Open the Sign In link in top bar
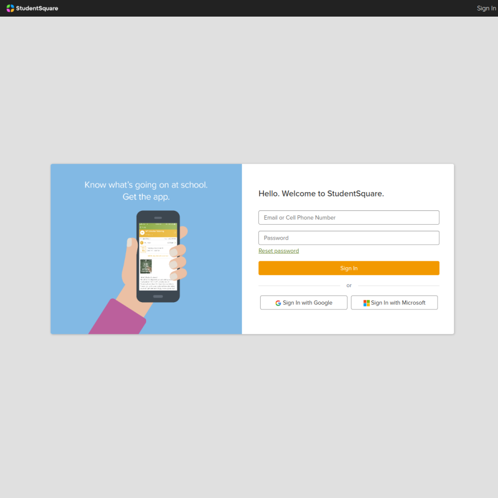Viewport: 498px width, 498px height. [486, 8]
